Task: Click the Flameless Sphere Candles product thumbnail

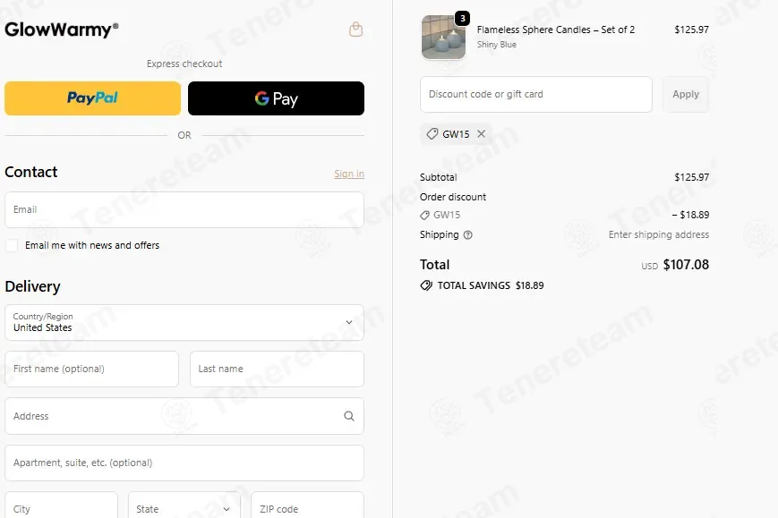Action: 443,38
